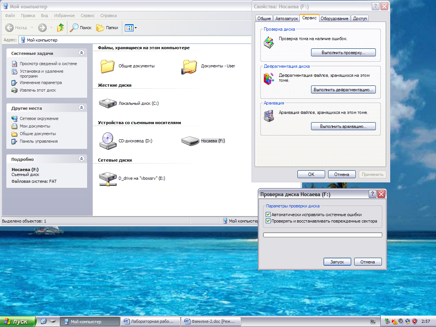
Task: Collapse the Системные задачи panel
Action: 81,53
